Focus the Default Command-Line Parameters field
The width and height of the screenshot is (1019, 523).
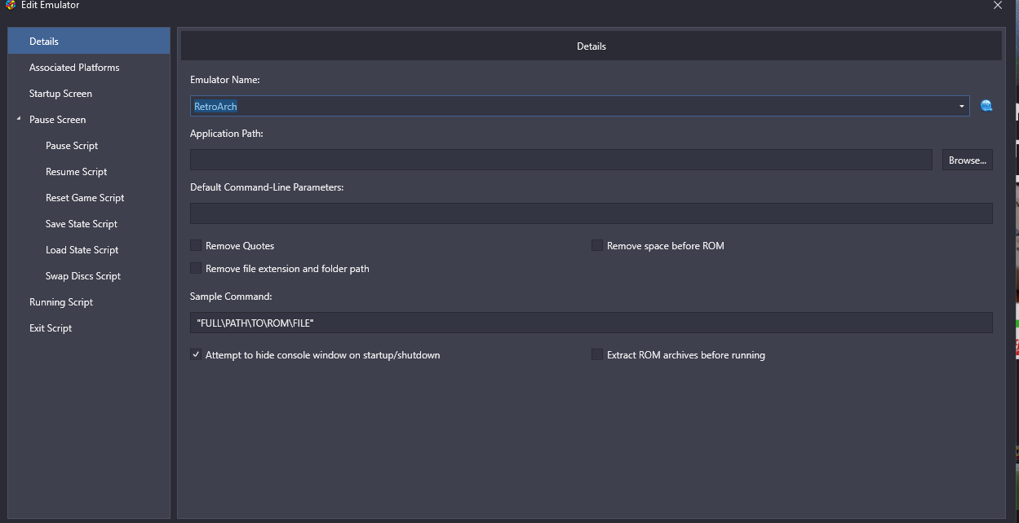tap(591, 213)
